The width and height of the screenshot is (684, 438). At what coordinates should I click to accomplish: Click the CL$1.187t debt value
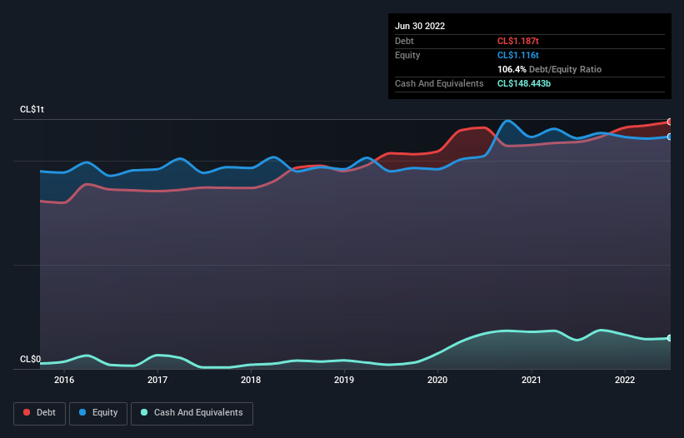tap(518, 41)
